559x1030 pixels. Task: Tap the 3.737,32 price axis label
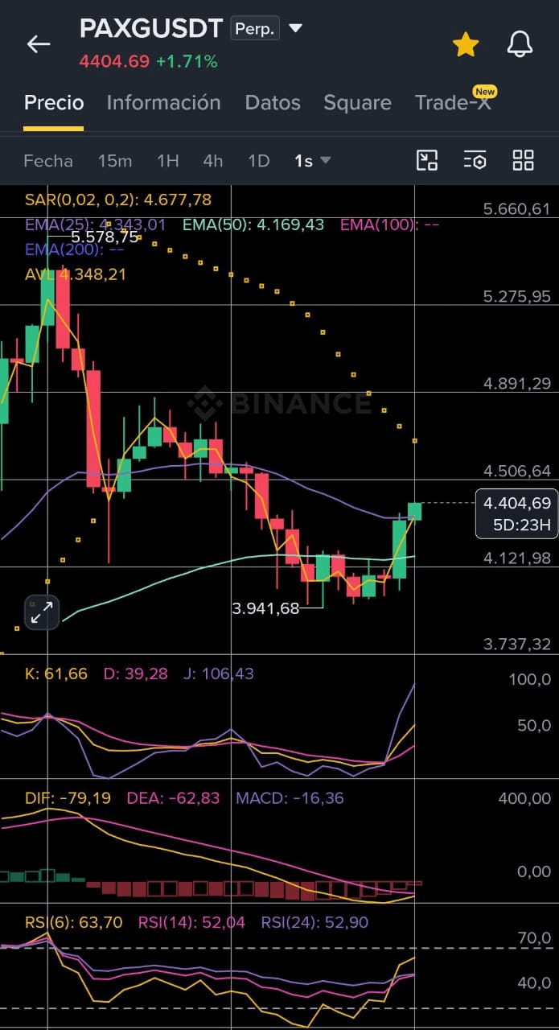517,644
